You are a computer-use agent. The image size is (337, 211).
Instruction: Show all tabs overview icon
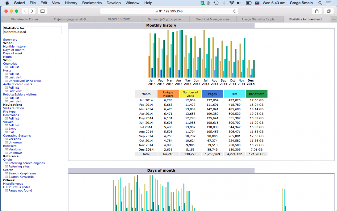328,11
